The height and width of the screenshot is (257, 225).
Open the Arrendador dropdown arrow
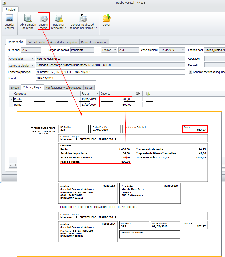33,59
